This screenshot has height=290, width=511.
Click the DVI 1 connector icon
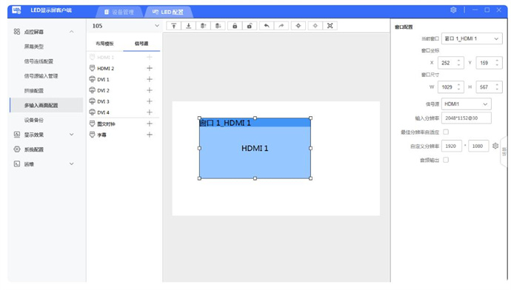93,79
